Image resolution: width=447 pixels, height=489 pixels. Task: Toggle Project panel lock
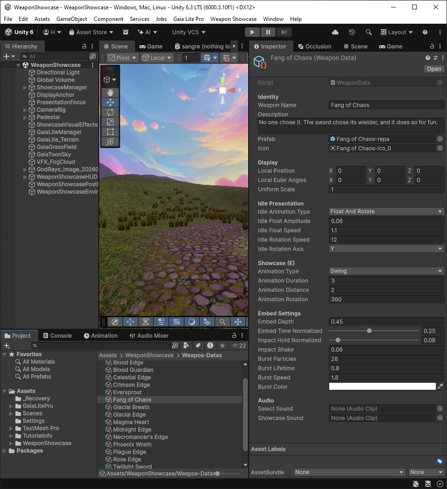click(x=234, y=336)
